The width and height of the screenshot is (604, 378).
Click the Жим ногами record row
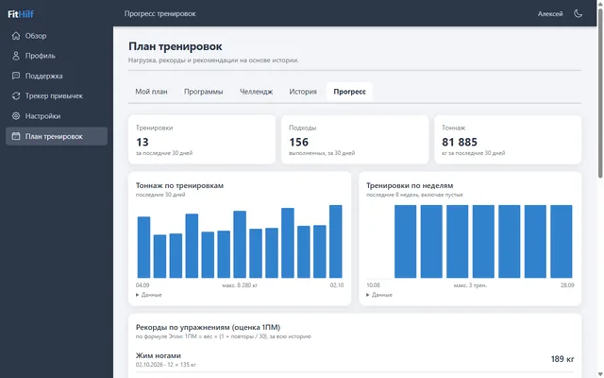tap(355, 359)
